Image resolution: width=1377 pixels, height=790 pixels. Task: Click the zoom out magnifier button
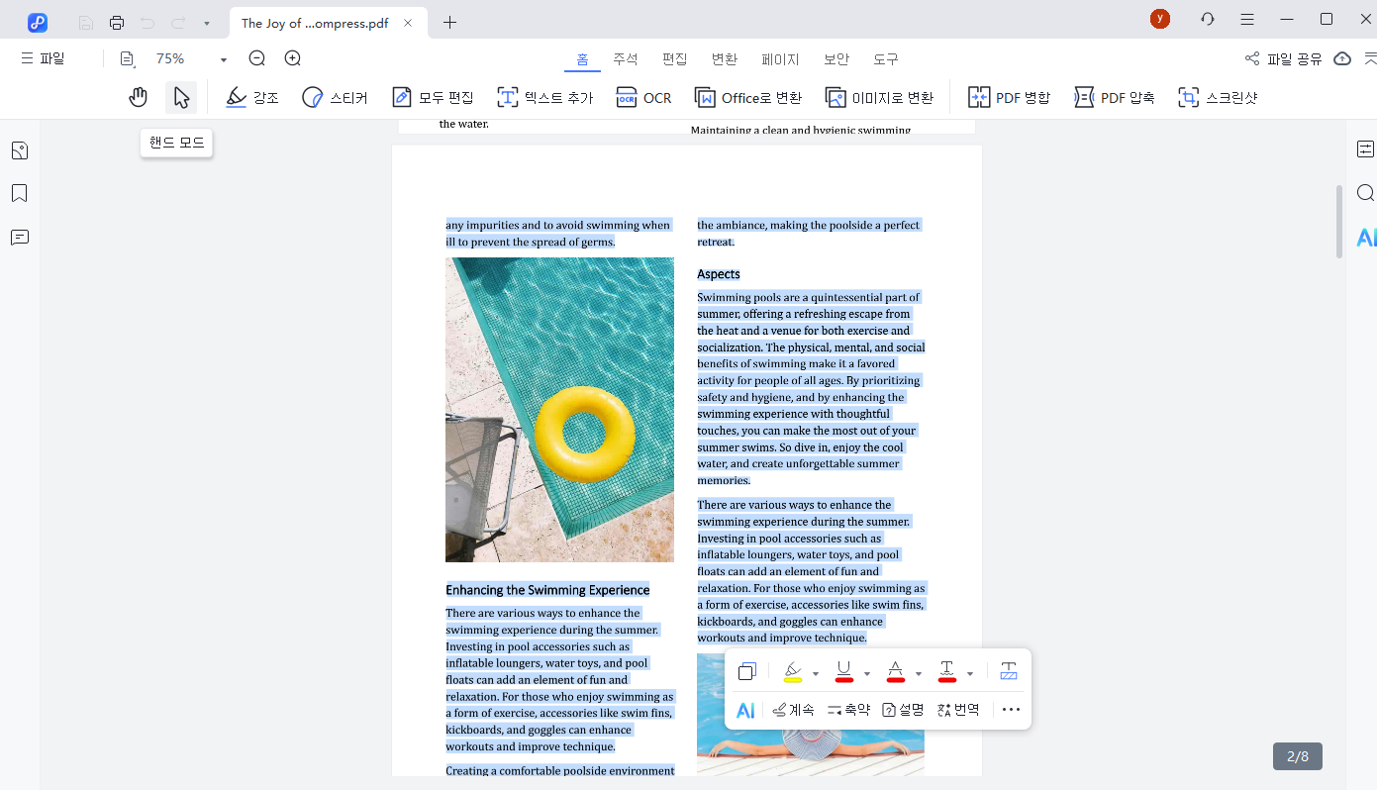[257, 58]
